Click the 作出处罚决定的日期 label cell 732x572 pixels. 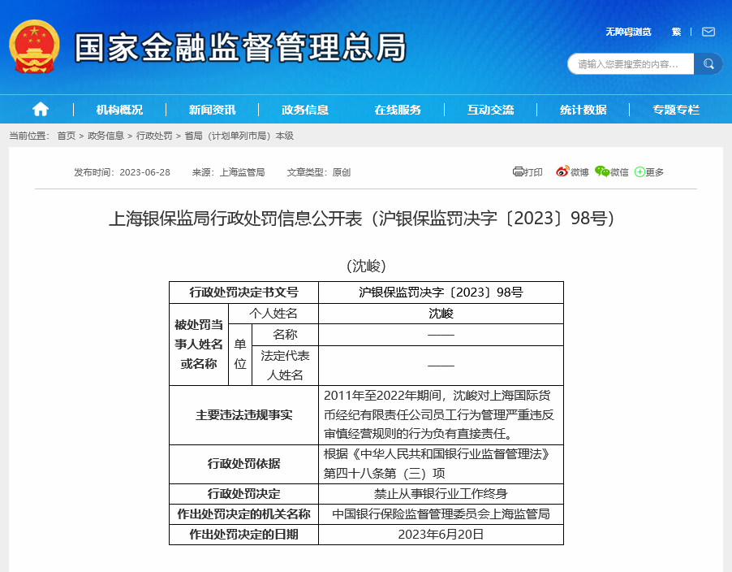(243, 535)
